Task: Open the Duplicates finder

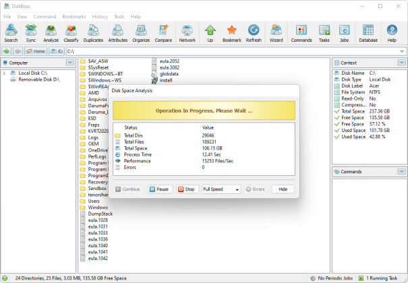Action: coord(93,33)
